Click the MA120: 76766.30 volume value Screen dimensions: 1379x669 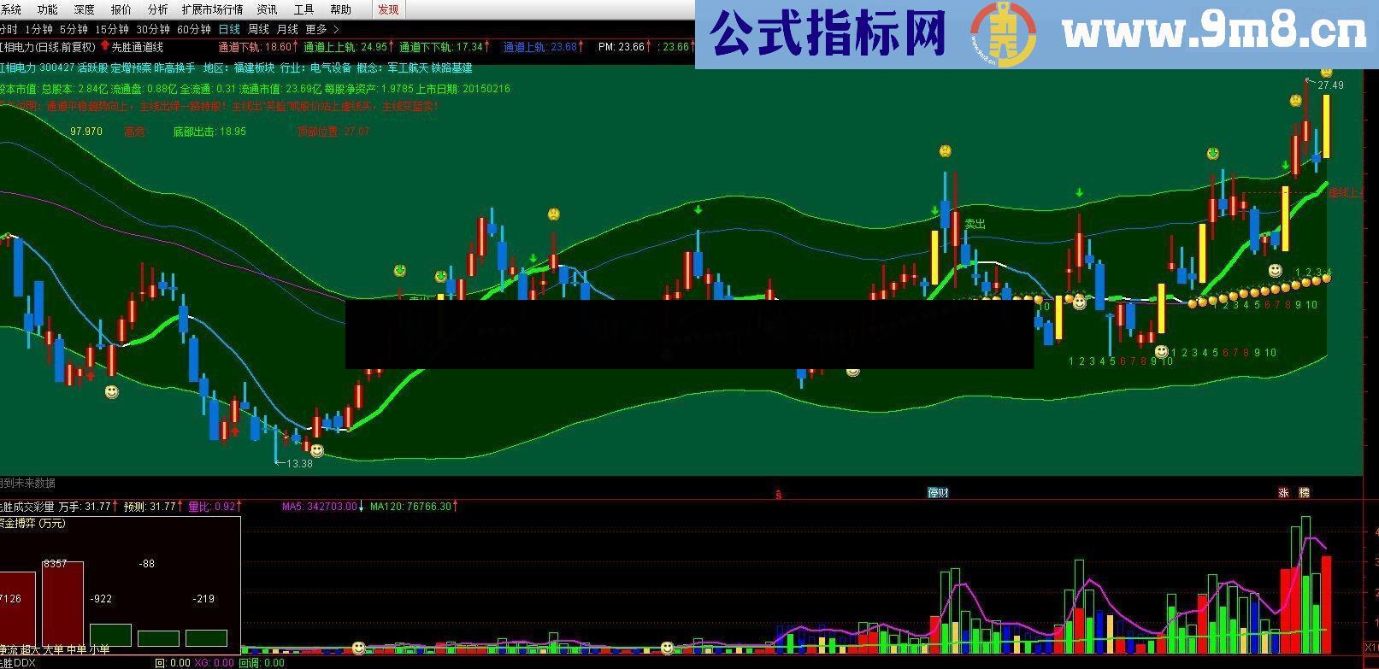pyautogui.click(x=410, y=507)
